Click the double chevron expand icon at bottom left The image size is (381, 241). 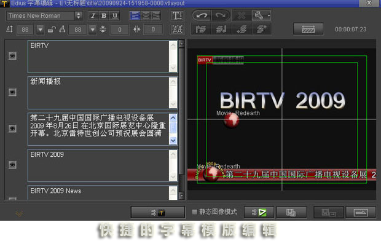[x=19, y=214]
